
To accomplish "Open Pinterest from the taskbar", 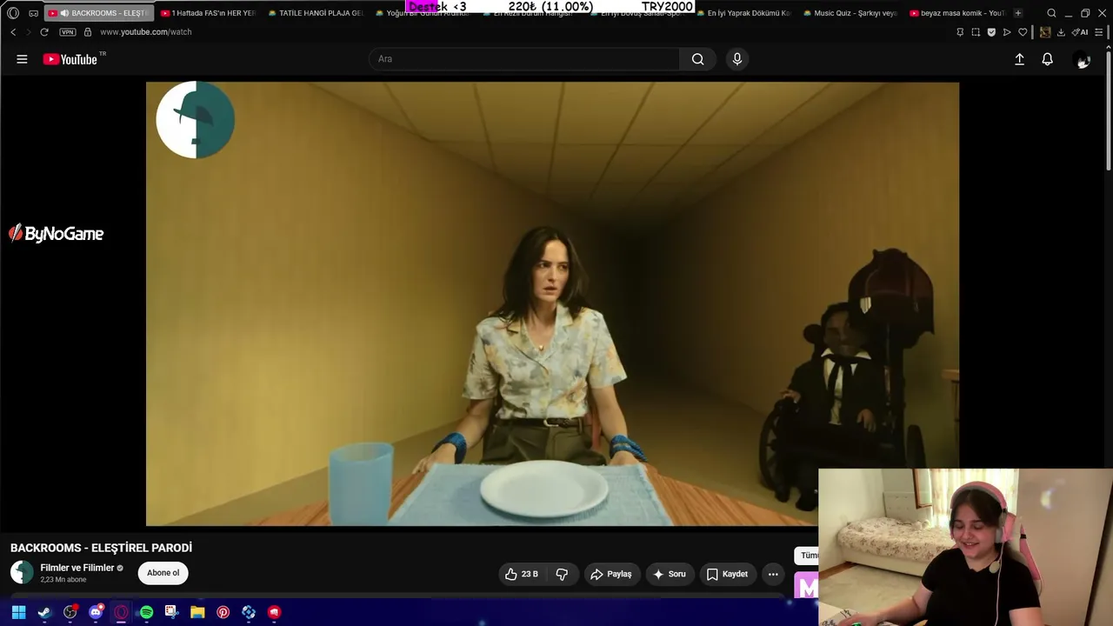I will pyautogui.click(x=223, y=612).
